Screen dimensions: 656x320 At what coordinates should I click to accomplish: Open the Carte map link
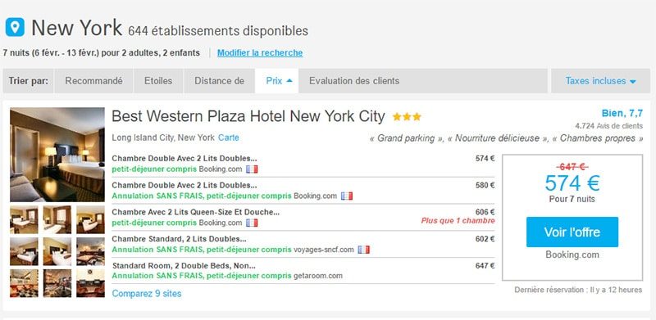229,137
